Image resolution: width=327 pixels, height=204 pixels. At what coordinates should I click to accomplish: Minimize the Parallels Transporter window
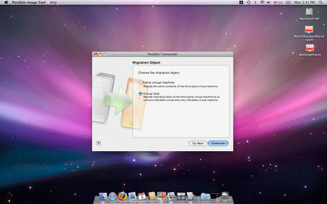coord(100,54)
